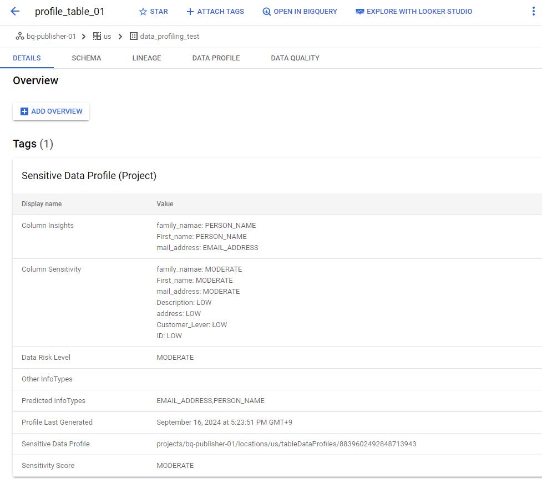Click the ADD OVERVIEW button
The height and width of the screenshot is (489, 542).
[51, 111]
